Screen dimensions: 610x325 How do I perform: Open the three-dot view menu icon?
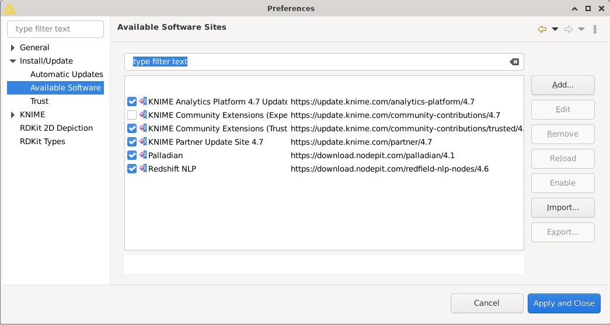coord(595,29)
